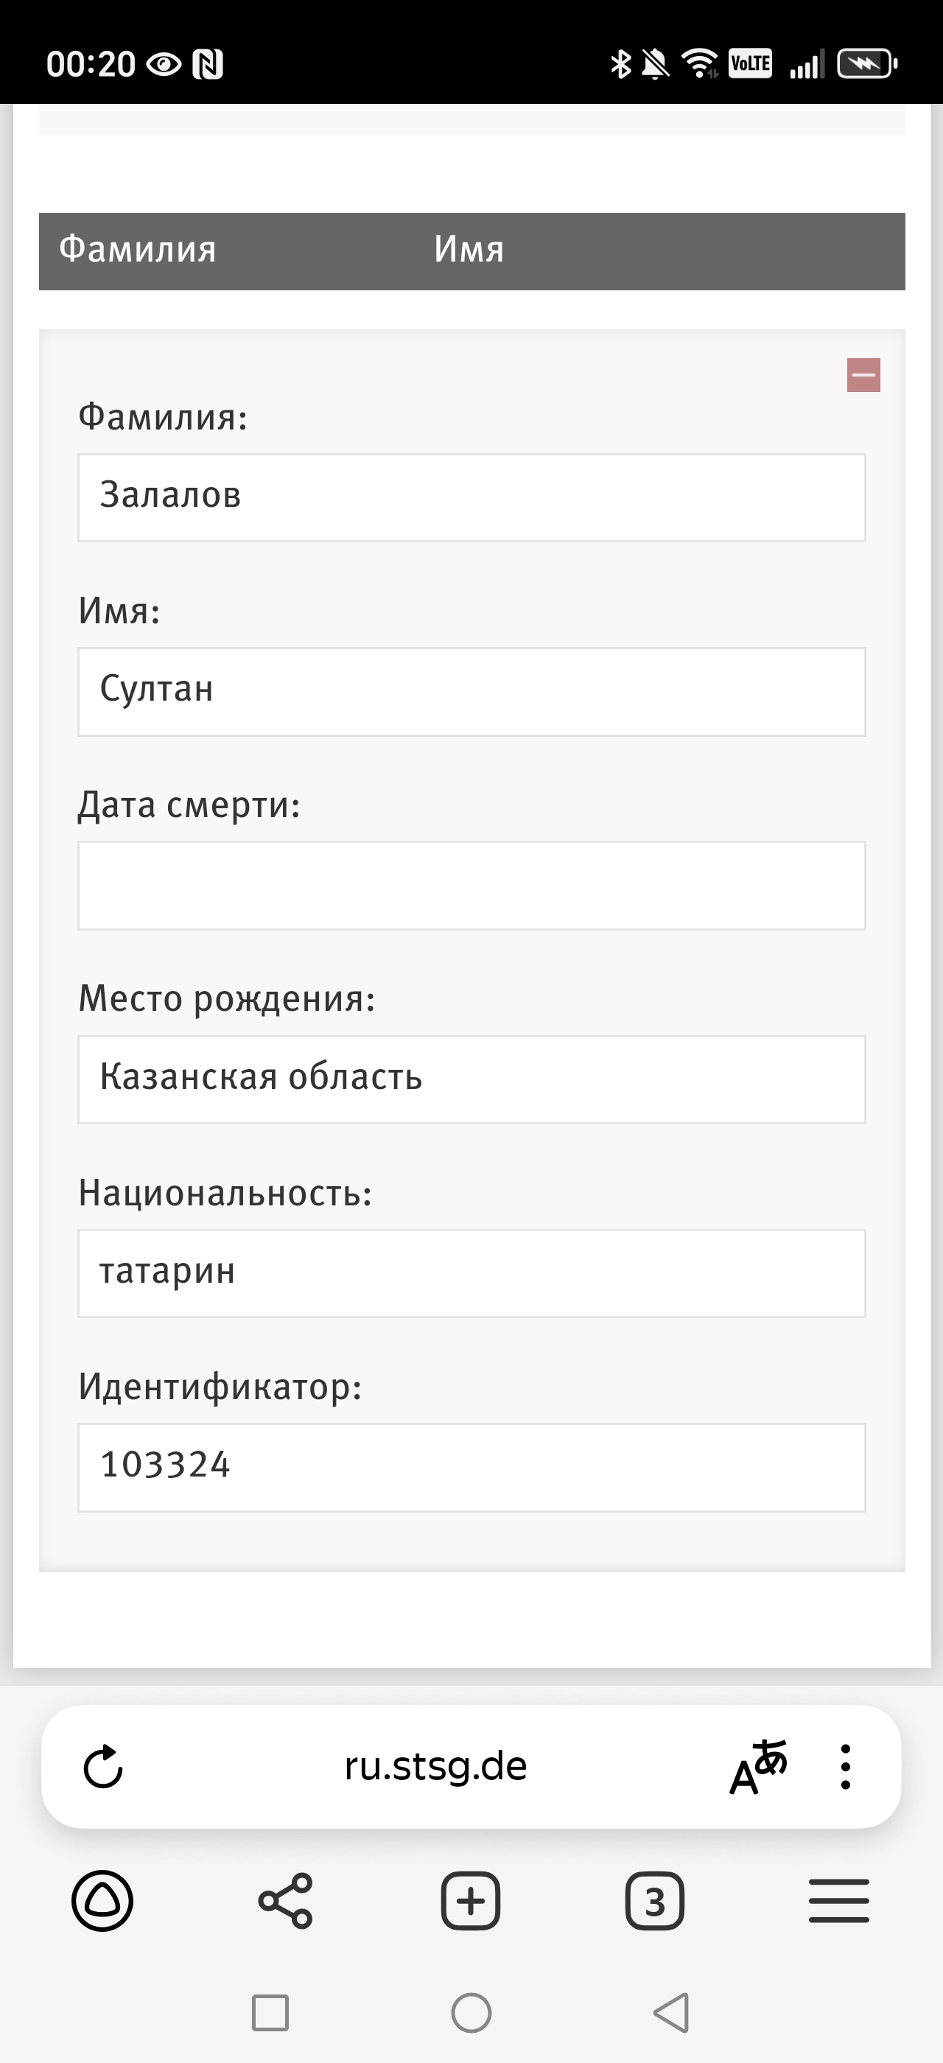943x2063 pixels.
Task: Open the three-dot options menu
Action: [845, 1767]
